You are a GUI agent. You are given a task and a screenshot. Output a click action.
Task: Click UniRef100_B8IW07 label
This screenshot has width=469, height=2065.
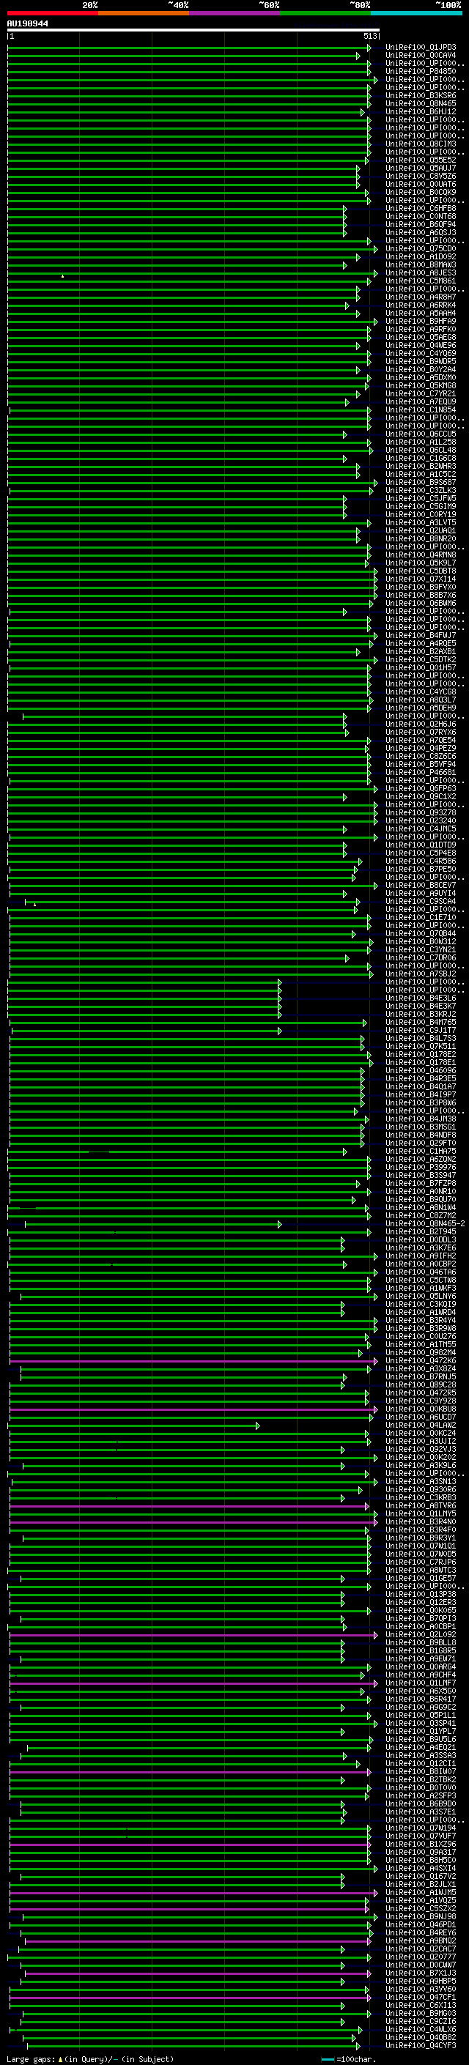(x=421, y=1771)
